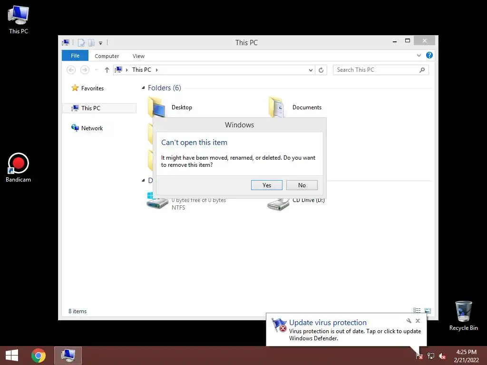Image resolution: width=487 pixels, height=365 pixels.
Task: Minimize the This PC window
Action: (x=394, y=41)
